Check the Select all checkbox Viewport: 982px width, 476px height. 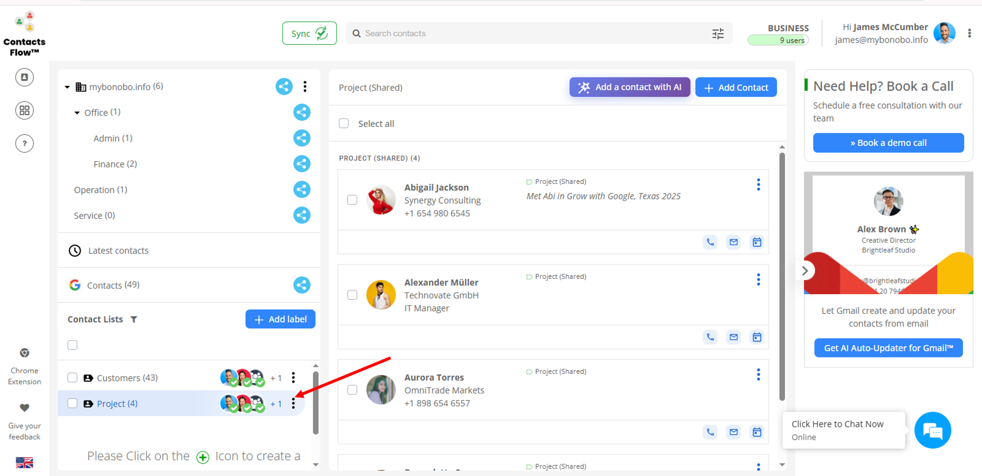pyautogui.click(x=344, y=124)
